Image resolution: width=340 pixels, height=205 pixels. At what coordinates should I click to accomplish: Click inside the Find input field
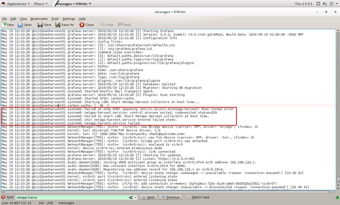[72, 197]
